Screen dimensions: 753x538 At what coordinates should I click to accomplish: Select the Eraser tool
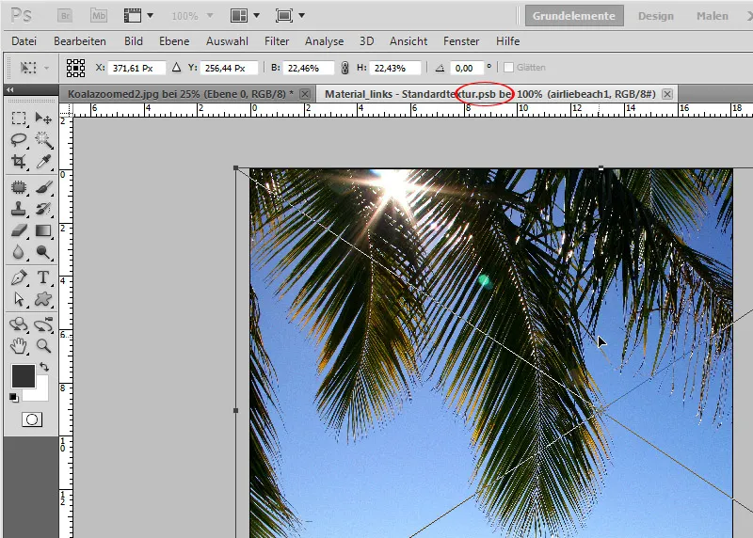point(19,230)
